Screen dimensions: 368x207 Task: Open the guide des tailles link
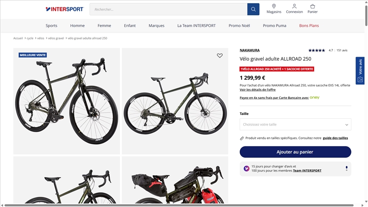pyautogui.click(x=335, y=138)
